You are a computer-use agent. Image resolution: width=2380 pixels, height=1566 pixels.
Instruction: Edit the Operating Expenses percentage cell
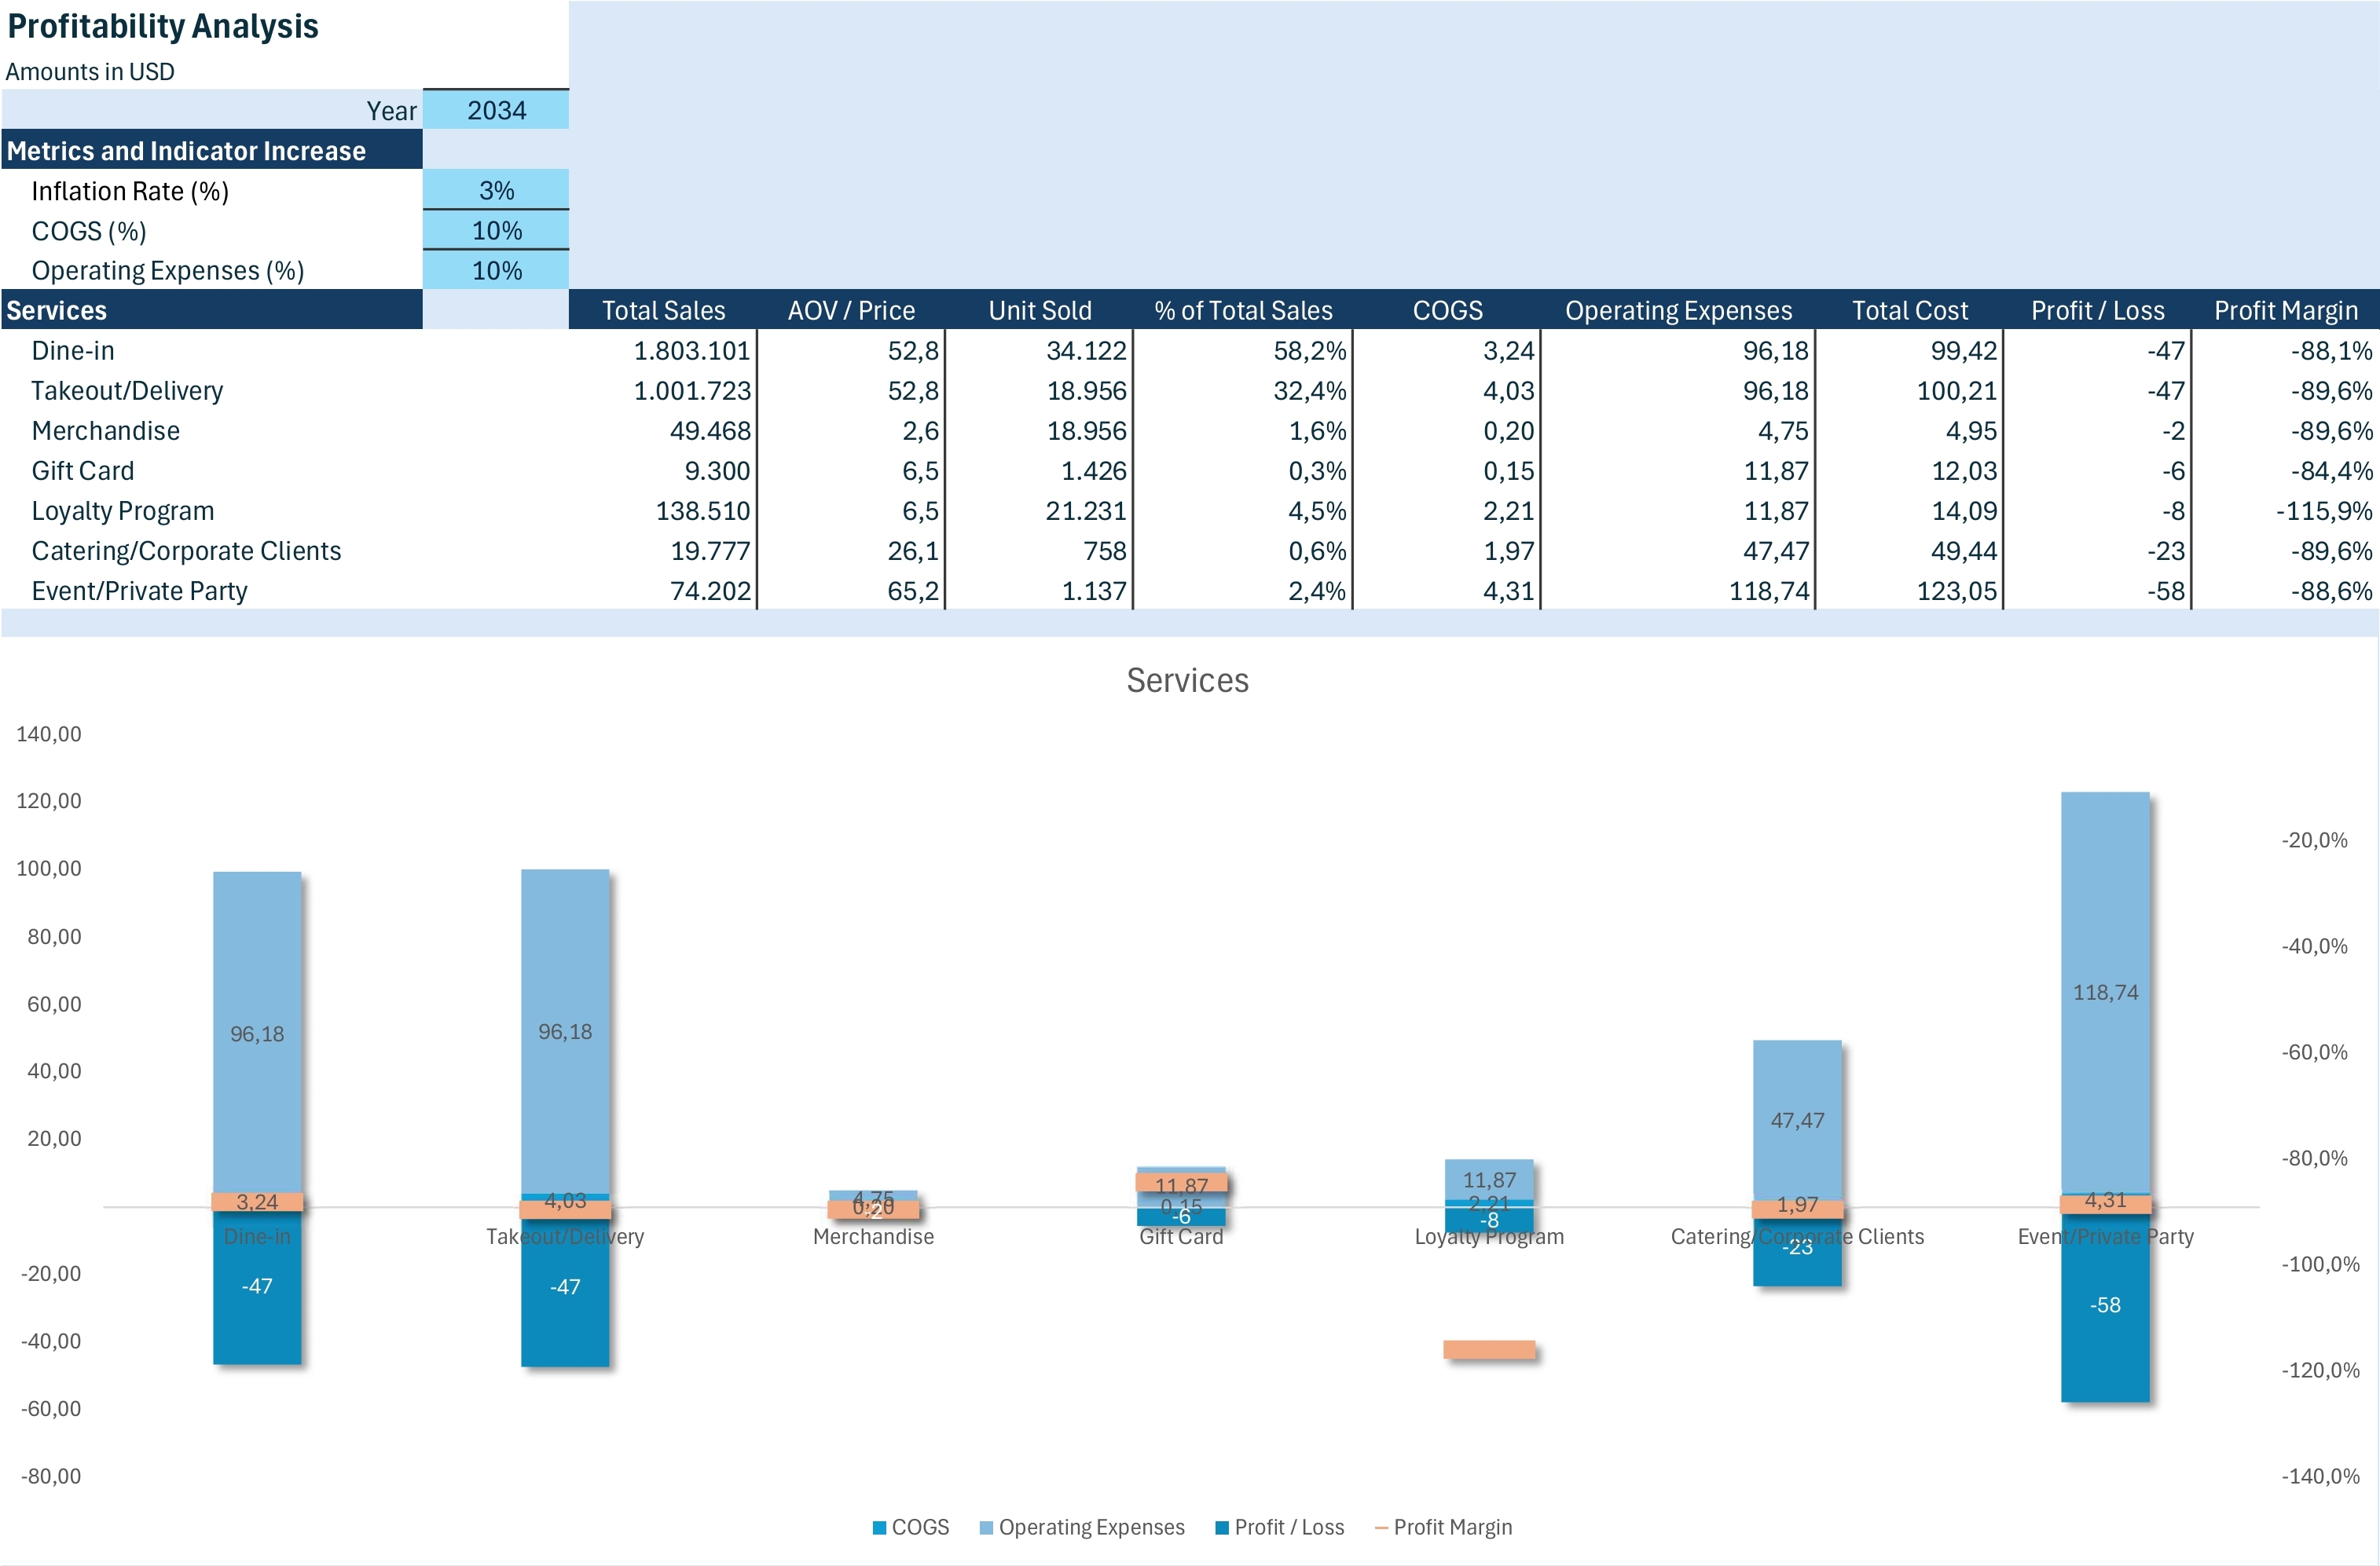point(496,269)
